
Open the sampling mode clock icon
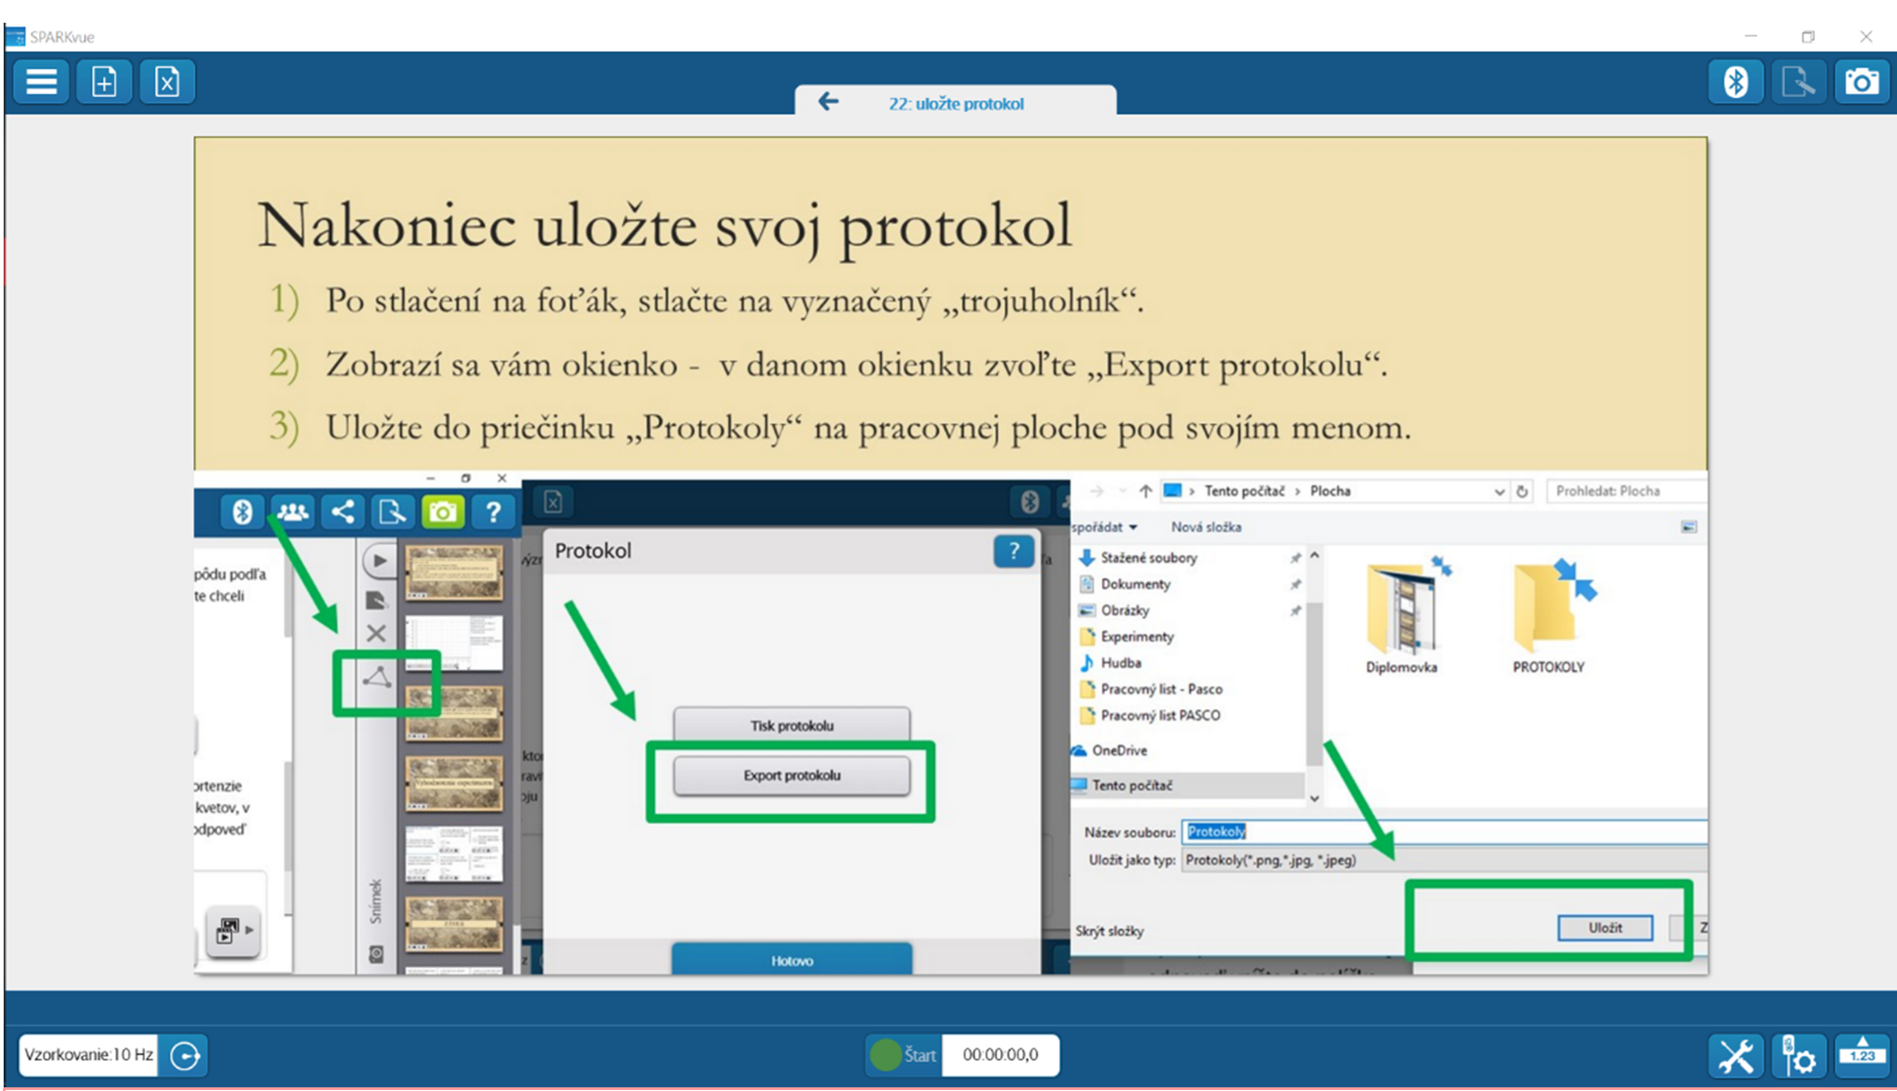point(185,1055)
